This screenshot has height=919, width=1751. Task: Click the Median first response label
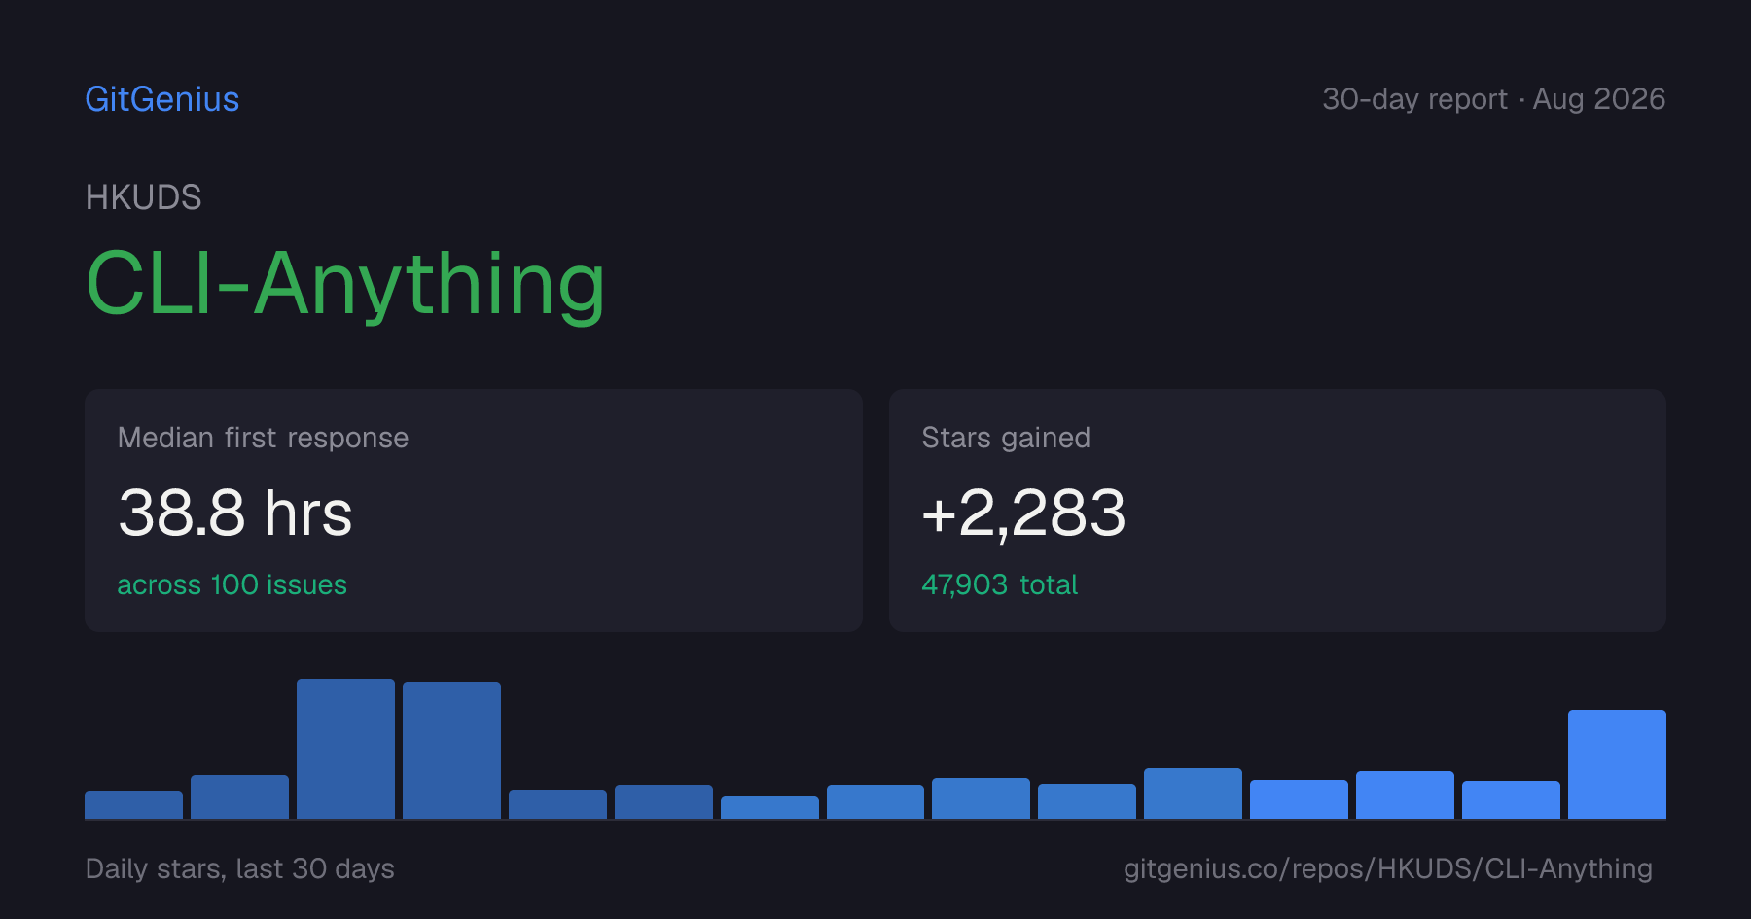(263, 438)
